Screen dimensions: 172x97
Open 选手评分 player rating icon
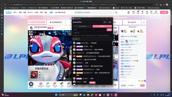coord(31,85)
